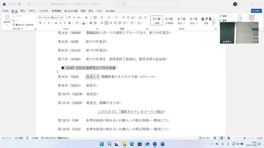264x148 pixels.
Task: Click the borders icon
Action: click(139, 23)
